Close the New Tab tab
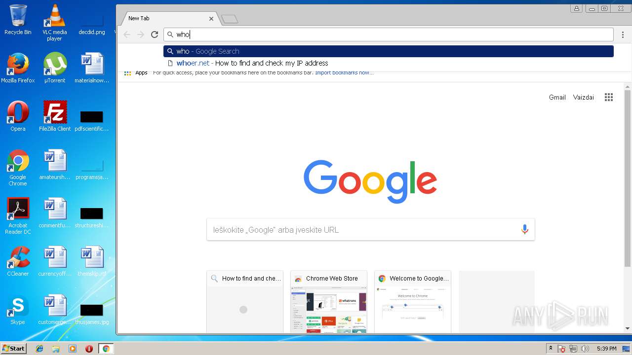The height and width of the screenshot is (355, 632). [211, 19]
